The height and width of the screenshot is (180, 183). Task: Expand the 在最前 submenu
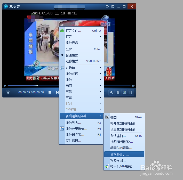tap(81, 68)
